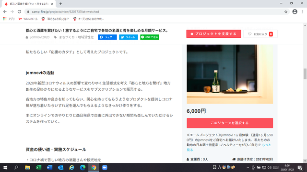Open the 酔うちゅう部とは bookmark
The image size is (307, 172).
pyautogui.click(x=55, y=19)
